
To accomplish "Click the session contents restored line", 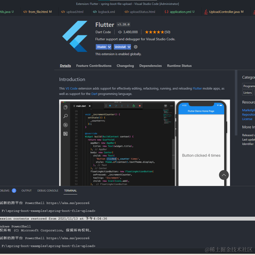I will [x=127, y=219].
